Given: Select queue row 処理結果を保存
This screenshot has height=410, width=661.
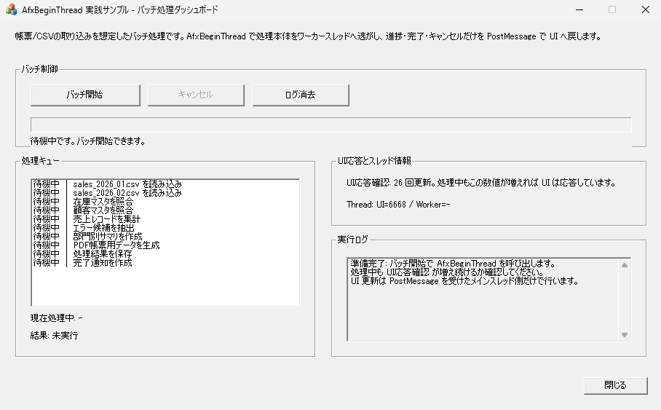Looking at the screenshot, I should [165, 254].
